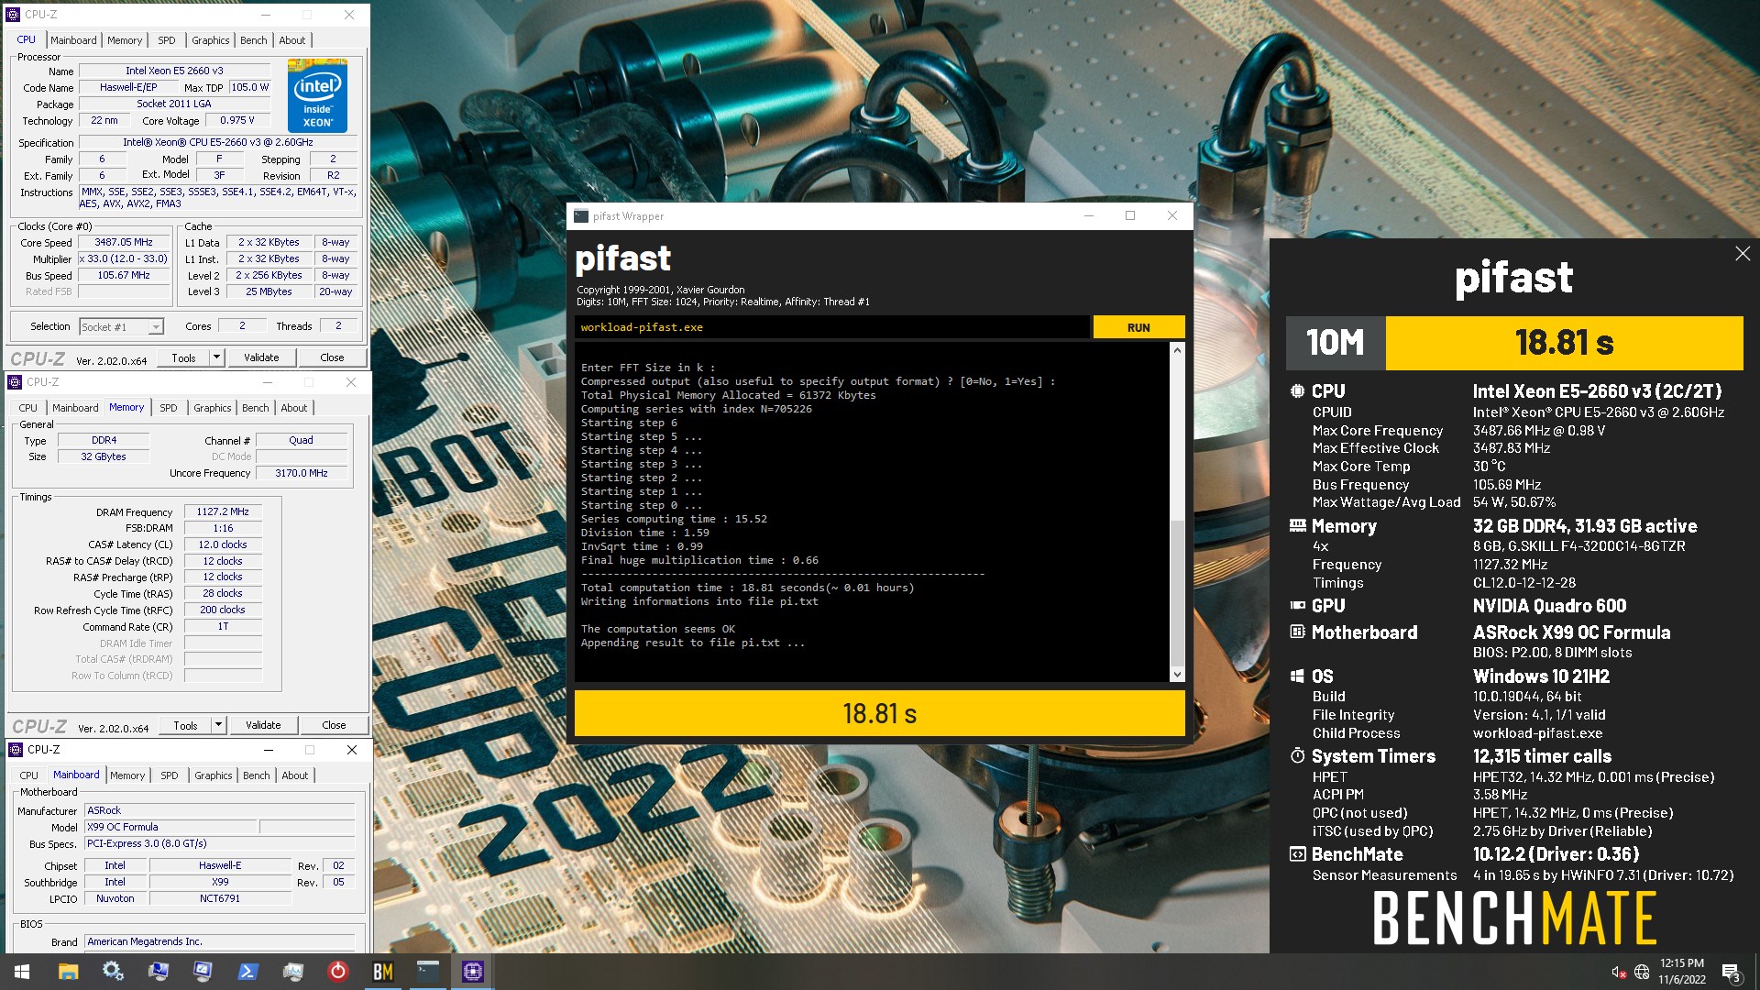Screen dimensions: 1760x990
Task: Click the GPU section icon in BenchMate panel
Action: tap(1297, 606)
